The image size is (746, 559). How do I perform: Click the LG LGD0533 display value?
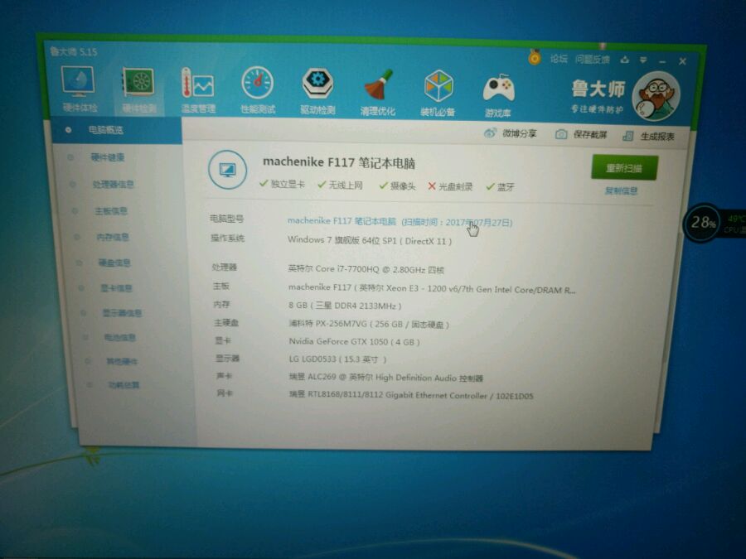pos(337,359)
